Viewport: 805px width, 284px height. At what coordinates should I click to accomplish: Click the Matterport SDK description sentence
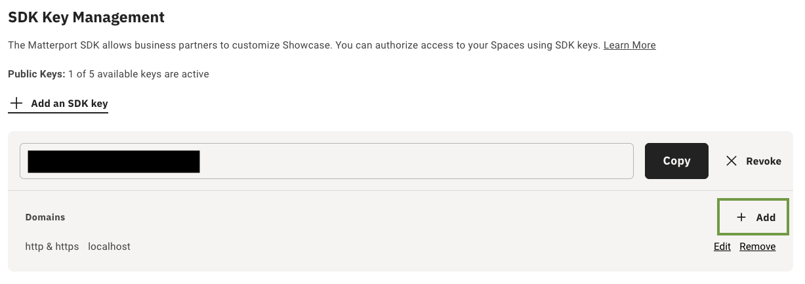click(303, 45)
